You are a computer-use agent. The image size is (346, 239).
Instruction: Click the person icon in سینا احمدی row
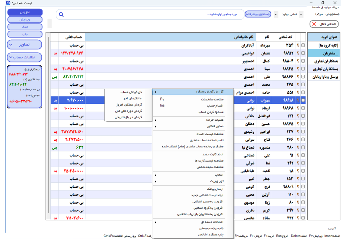[x=298, y=69]
